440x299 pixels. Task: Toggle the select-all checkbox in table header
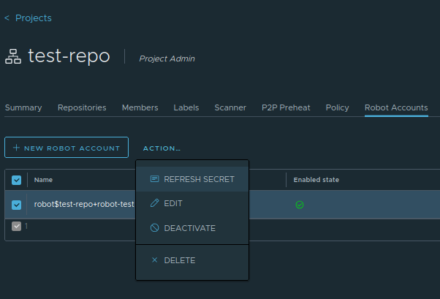[x=16, y=180]
